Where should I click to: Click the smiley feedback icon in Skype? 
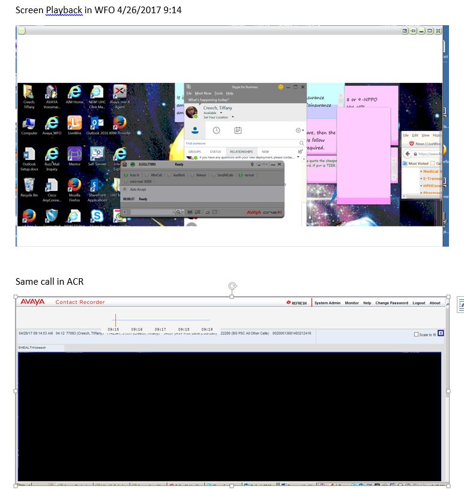[281, 87]
